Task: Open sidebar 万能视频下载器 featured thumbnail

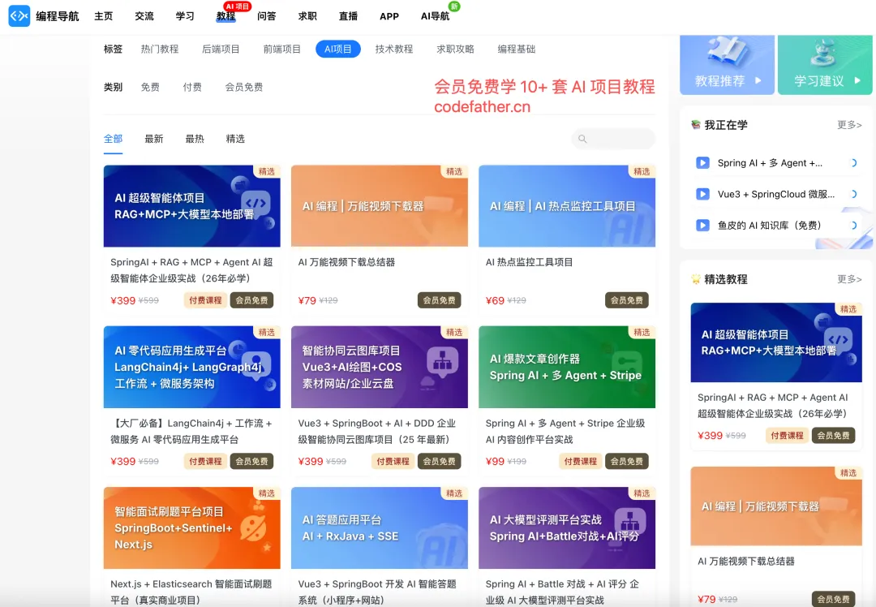Action: [776, 506]
